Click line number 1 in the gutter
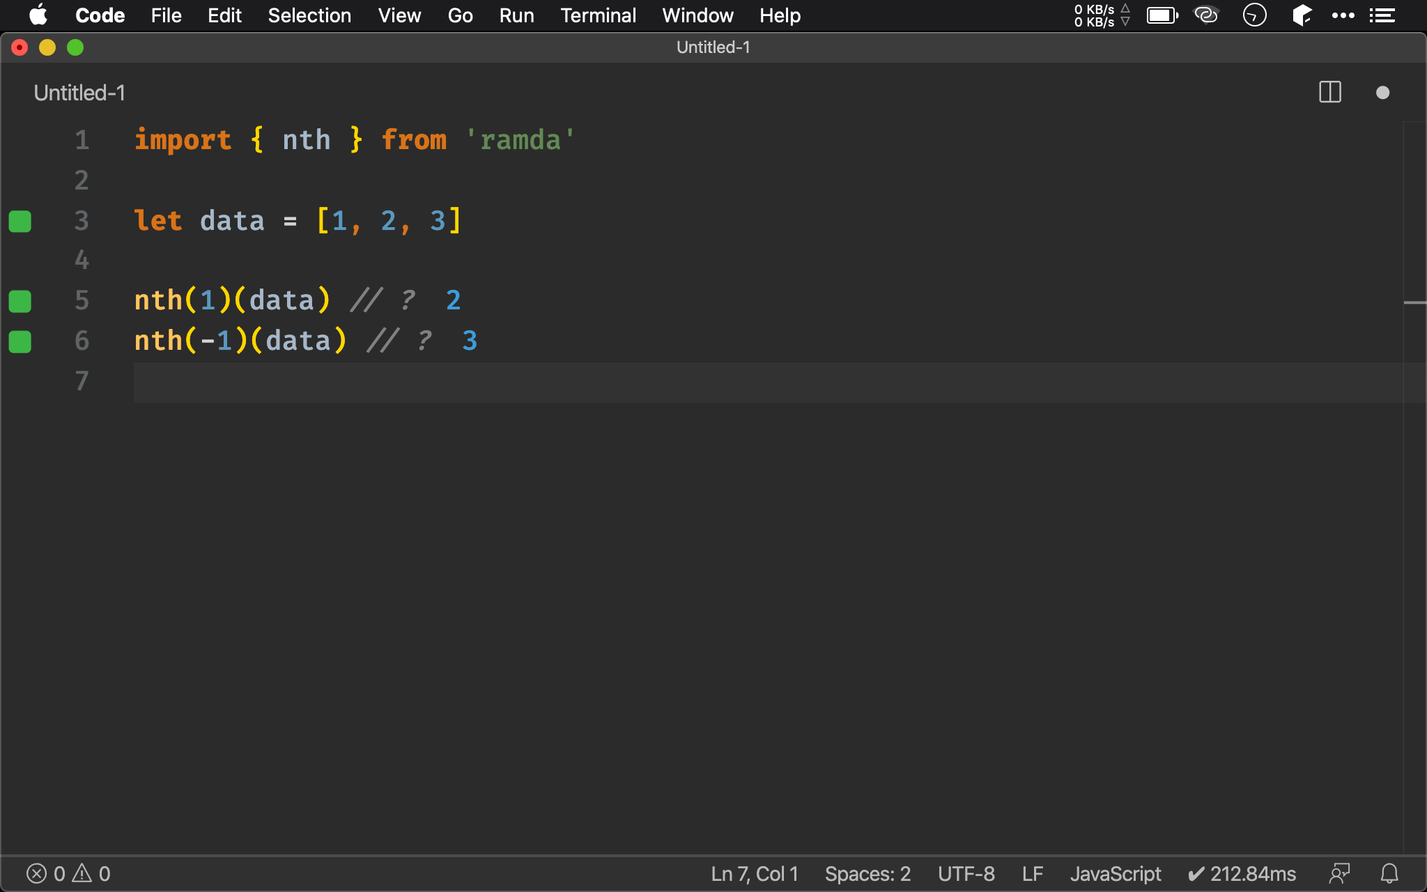Image resolution: width=1427 pixels, height=892 pixels. click(82, 141)
